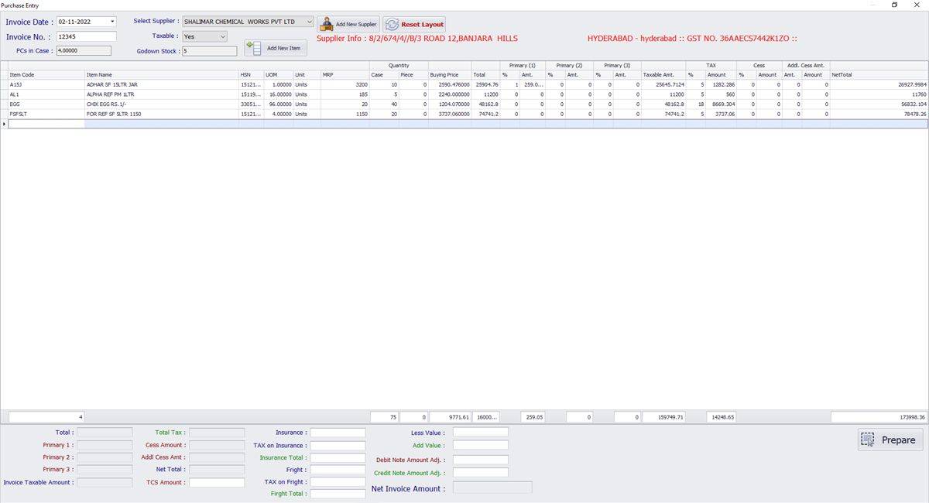Open the Taxable Yes/No dropdown
The image size is (929, 503).
click(223, 36)
